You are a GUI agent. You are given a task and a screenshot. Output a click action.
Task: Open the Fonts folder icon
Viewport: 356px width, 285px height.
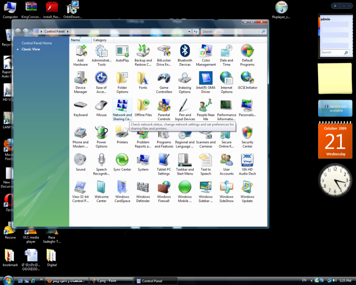143,81
